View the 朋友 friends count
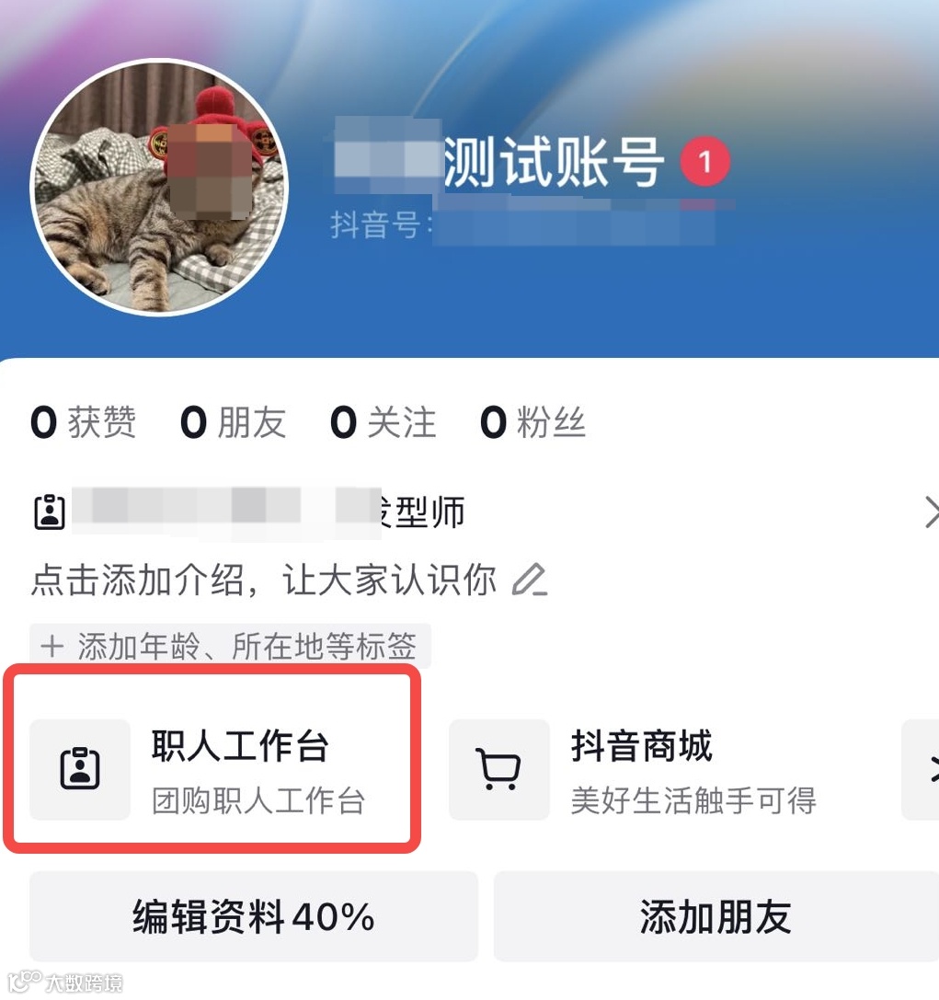The image size is (939, 1000). [234, 422]
